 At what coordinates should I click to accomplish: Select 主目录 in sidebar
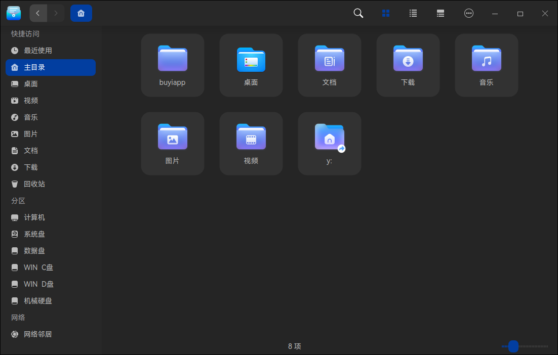pos(51,67)
